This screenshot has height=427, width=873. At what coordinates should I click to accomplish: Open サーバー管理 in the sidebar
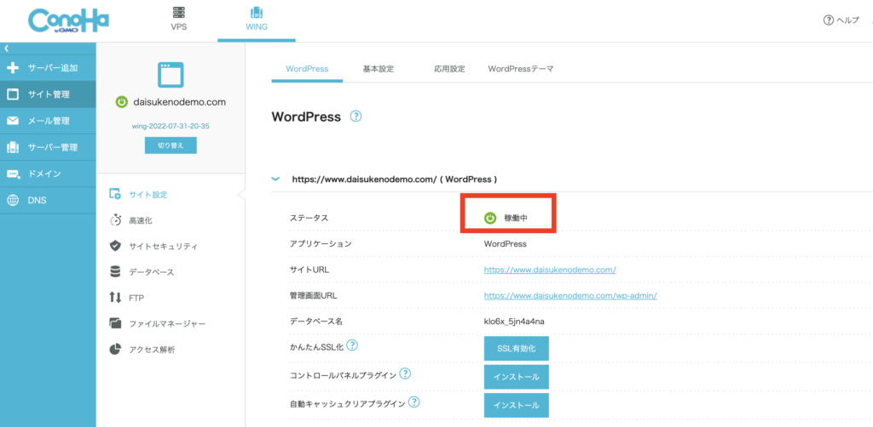pos(48,148)
